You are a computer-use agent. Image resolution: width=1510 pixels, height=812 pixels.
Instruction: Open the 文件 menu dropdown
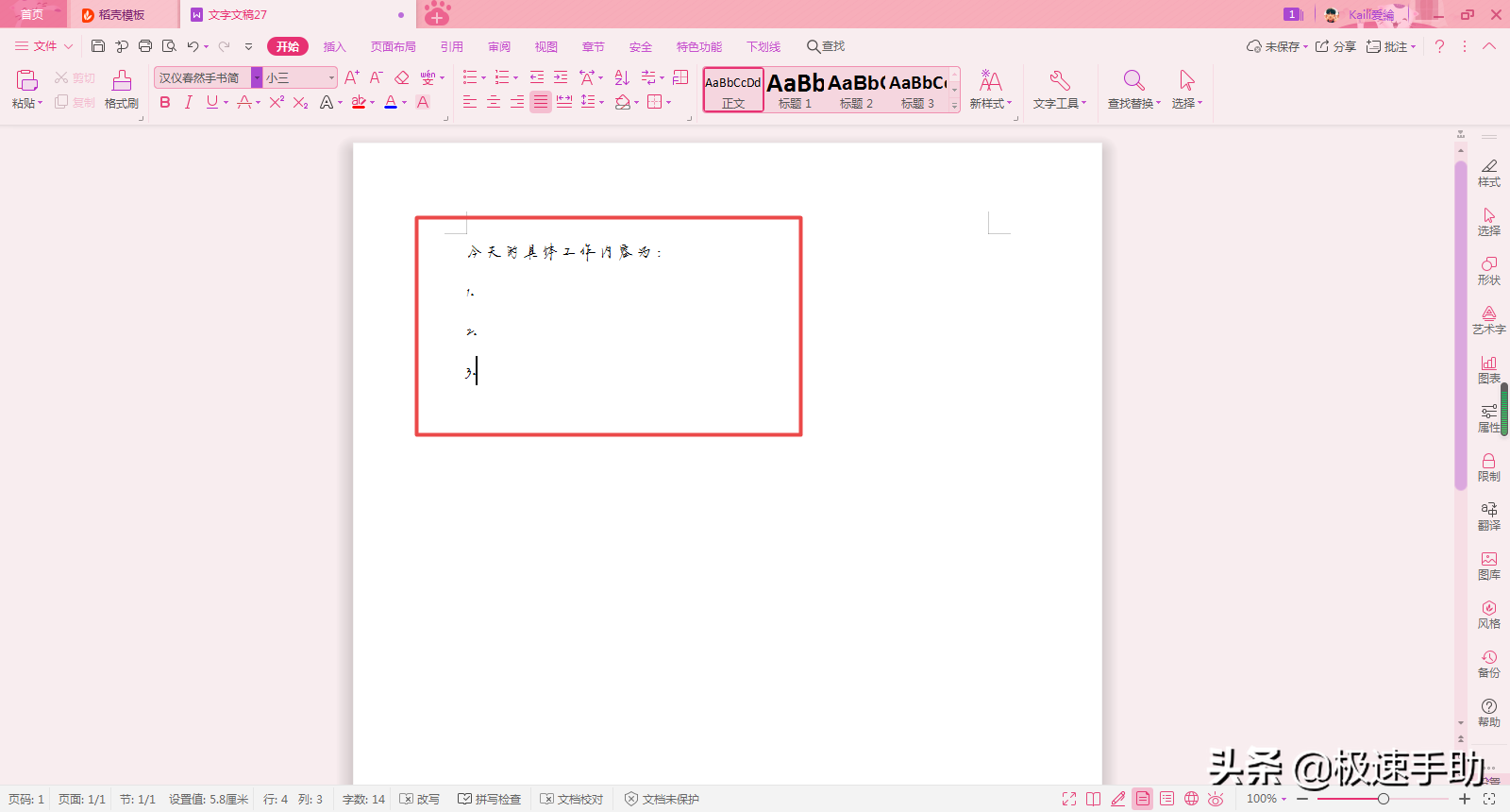tap(43, 46)
